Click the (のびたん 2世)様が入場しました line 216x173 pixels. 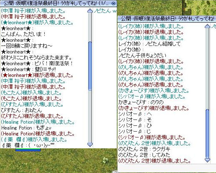155,143
